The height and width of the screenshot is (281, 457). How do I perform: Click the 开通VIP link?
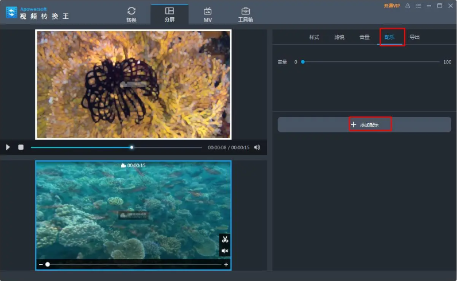[x=392, y=6]
